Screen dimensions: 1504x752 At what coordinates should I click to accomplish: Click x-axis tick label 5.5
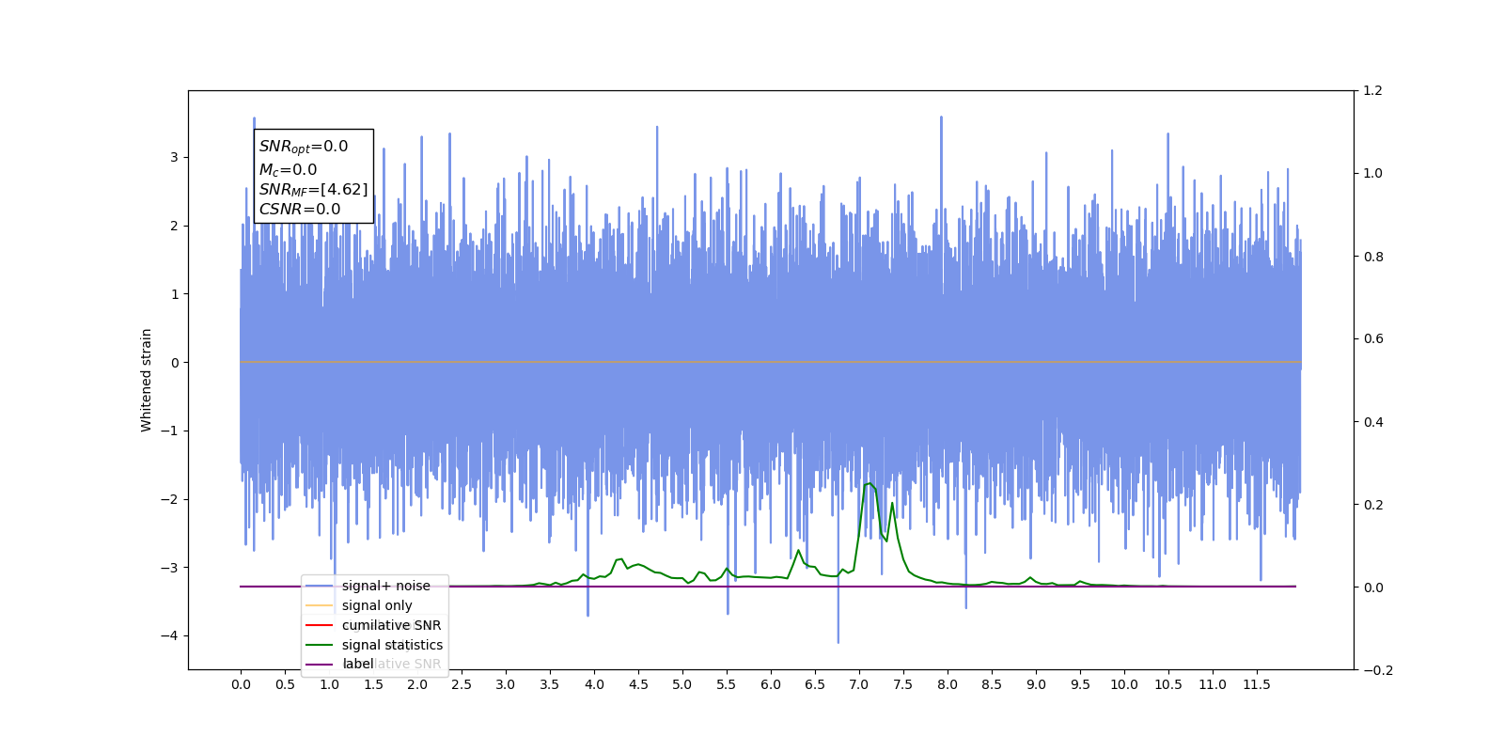pyautogui.click(x=727, y=684)
